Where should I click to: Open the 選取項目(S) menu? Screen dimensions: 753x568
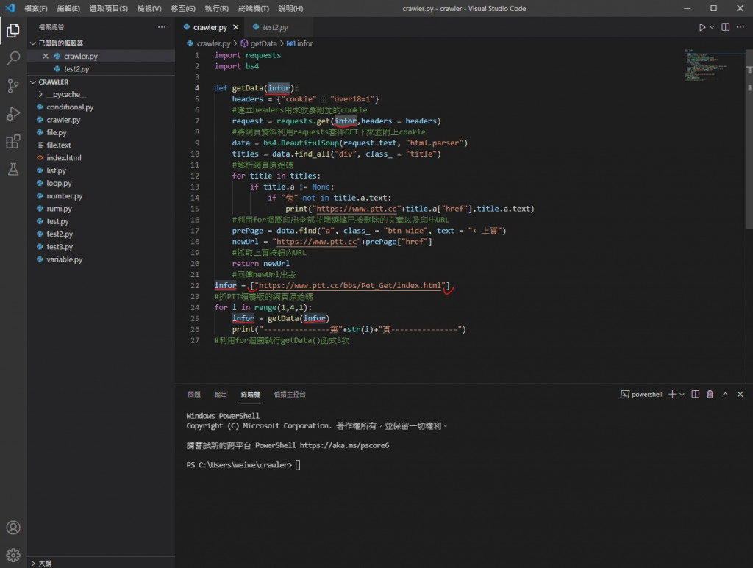coord(109,9)
